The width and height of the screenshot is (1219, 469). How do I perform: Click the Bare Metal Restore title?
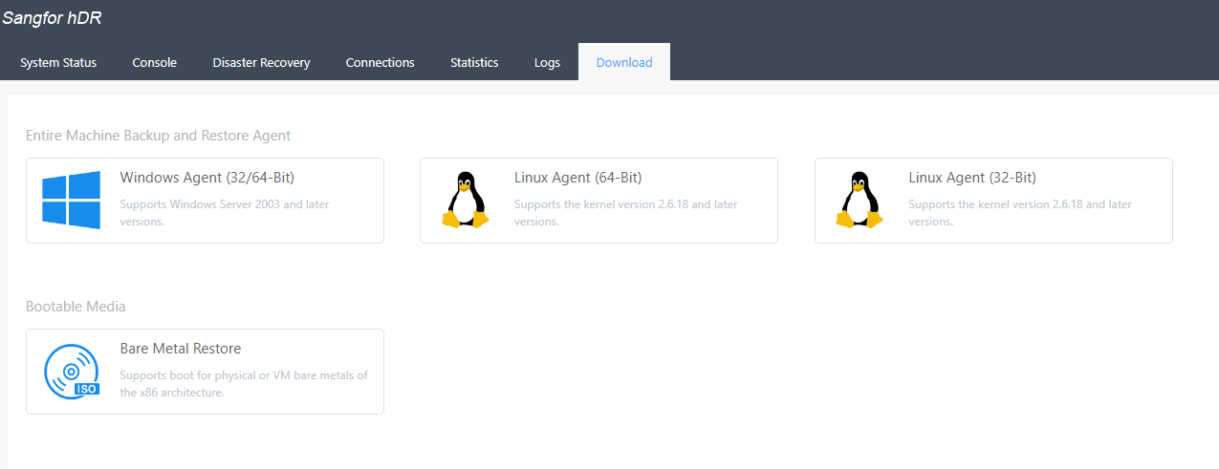181,349
